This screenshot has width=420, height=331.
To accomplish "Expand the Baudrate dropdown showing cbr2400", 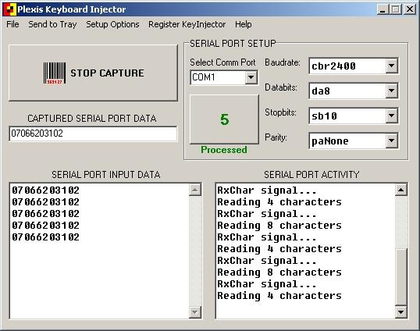I will pos(392,66).
